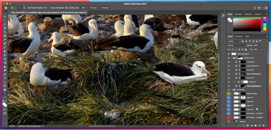Screen dimensions: 271x130
Task: Switch to the Swatches tab
Action: pos(238,14)
